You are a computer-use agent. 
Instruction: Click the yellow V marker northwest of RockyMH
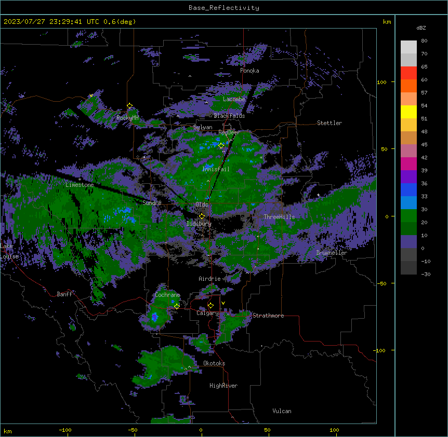click(91, 95)
